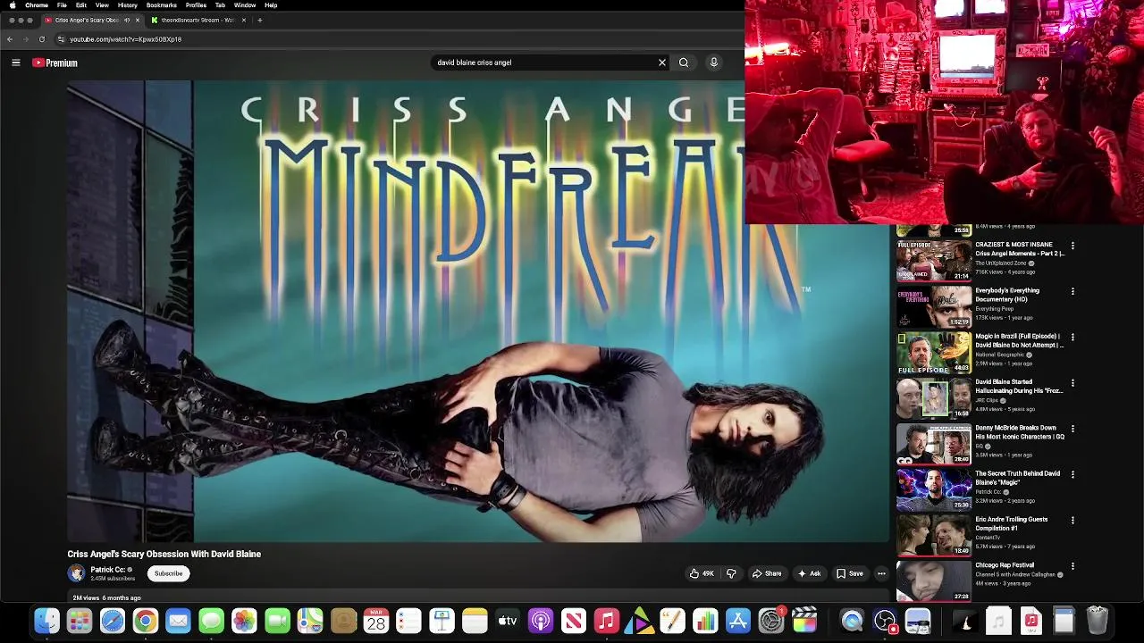Click the main Mindfreak video player
1144x643 pixels.
pyautogui.click(x=479, y=311)
